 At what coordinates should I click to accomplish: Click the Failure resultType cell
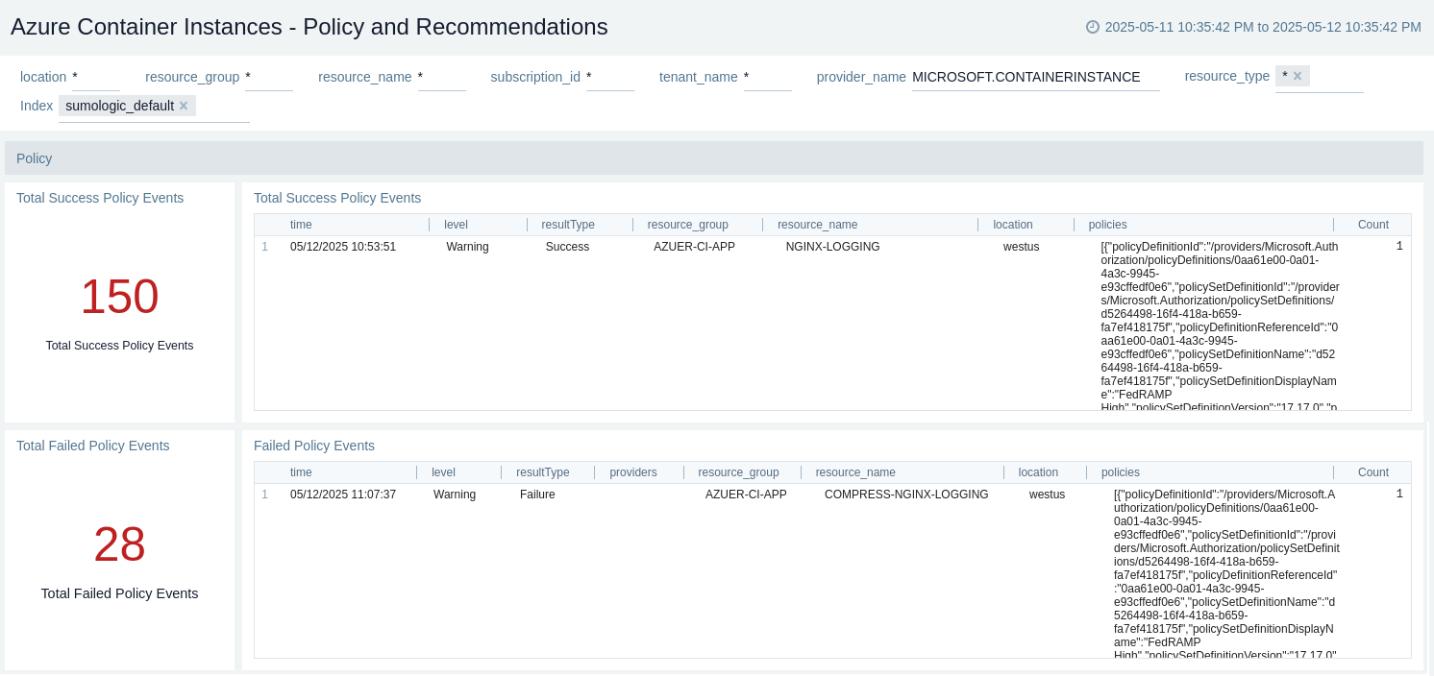[537, 495]
